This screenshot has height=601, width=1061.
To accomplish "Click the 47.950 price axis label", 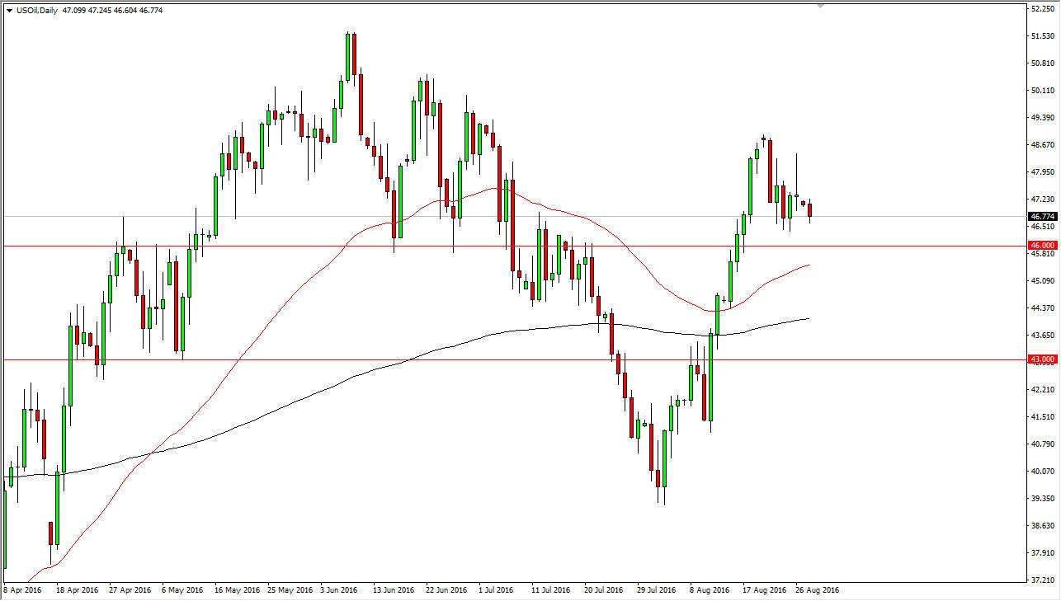I will (x=1043, y=172).
